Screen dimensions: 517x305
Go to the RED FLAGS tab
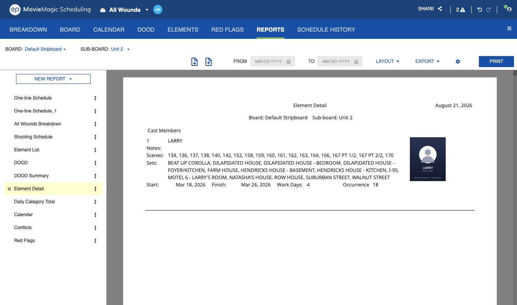[227, 29]
